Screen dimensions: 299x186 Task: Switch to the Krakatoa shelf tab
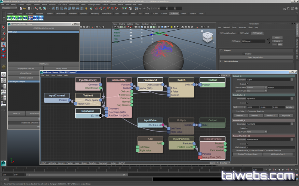click(174, 13)
